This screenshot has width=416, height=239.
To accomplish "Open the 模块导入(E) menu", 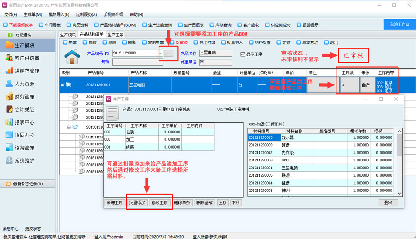I will click(59, 15).
